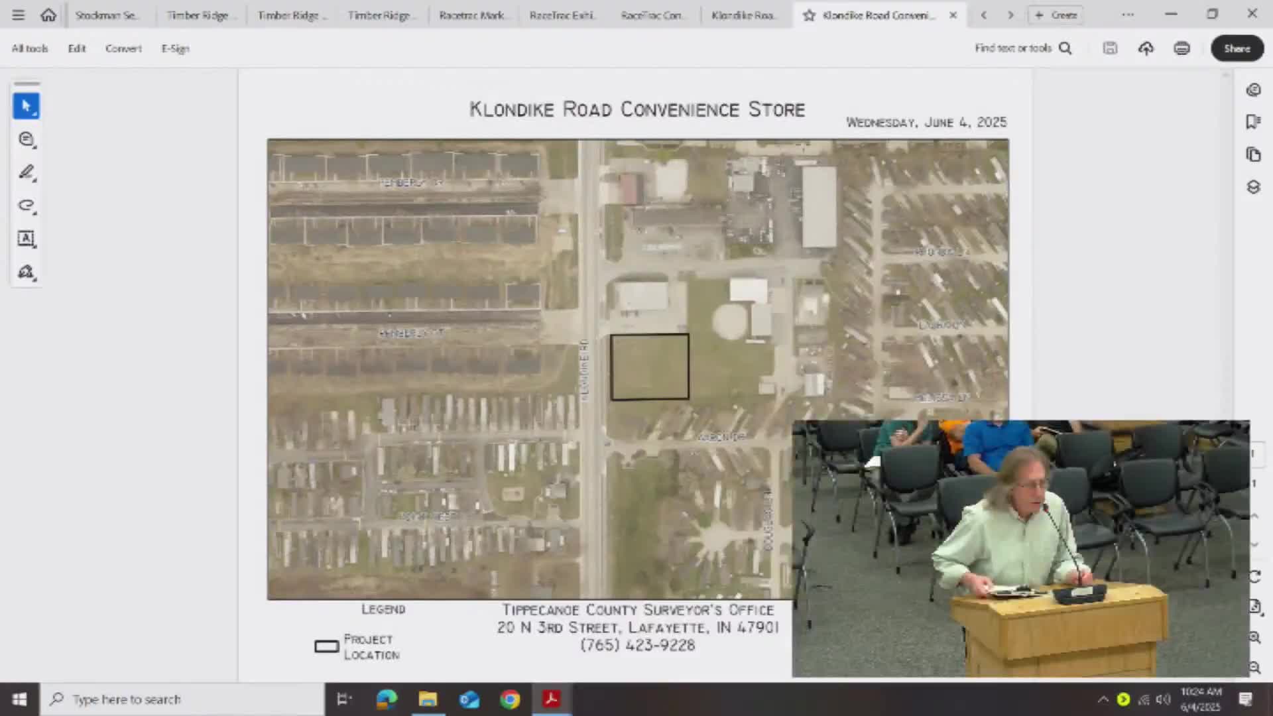Open the hamburger main menu
The height and width of the screenshot is (716, 1273).
(x=18, y=15)
